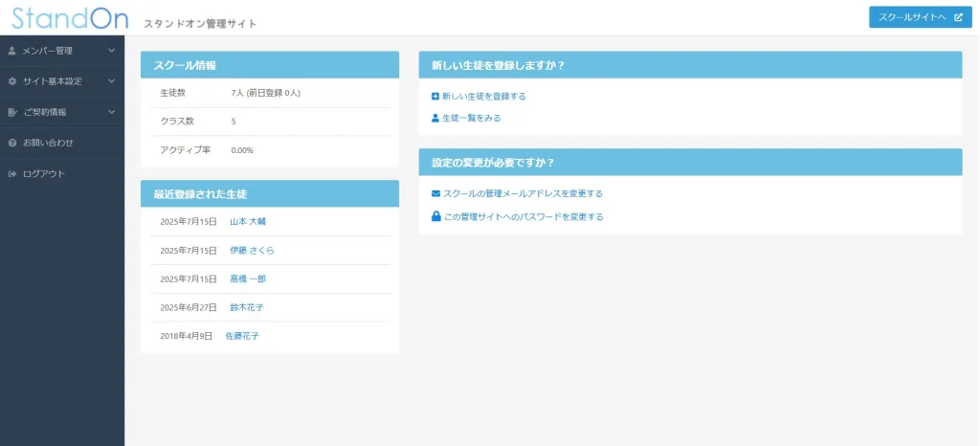Click the 2025年6月27日 date
The width and height of the screenshot is (980, 446).
(x=189, y=308)
